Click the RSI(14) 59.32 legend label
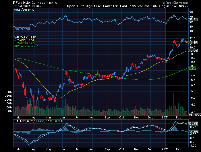Image resolution: width=201 pixels, height=152 pixels. [x=26, y=9]
